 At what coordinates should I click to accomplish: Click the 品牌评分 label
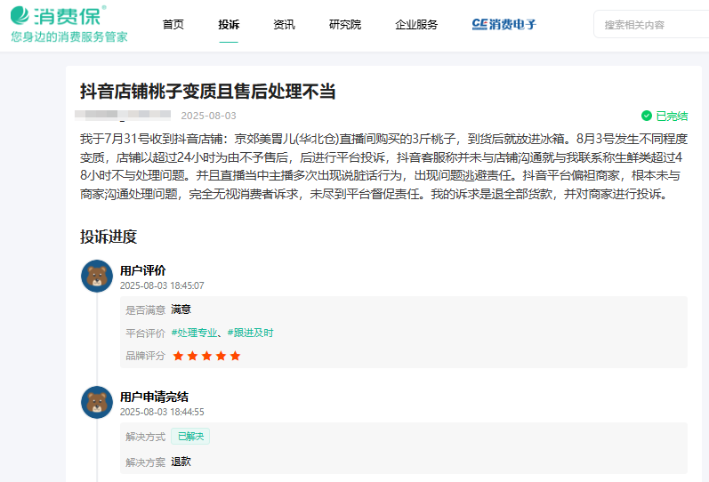[x=146, y=356]
